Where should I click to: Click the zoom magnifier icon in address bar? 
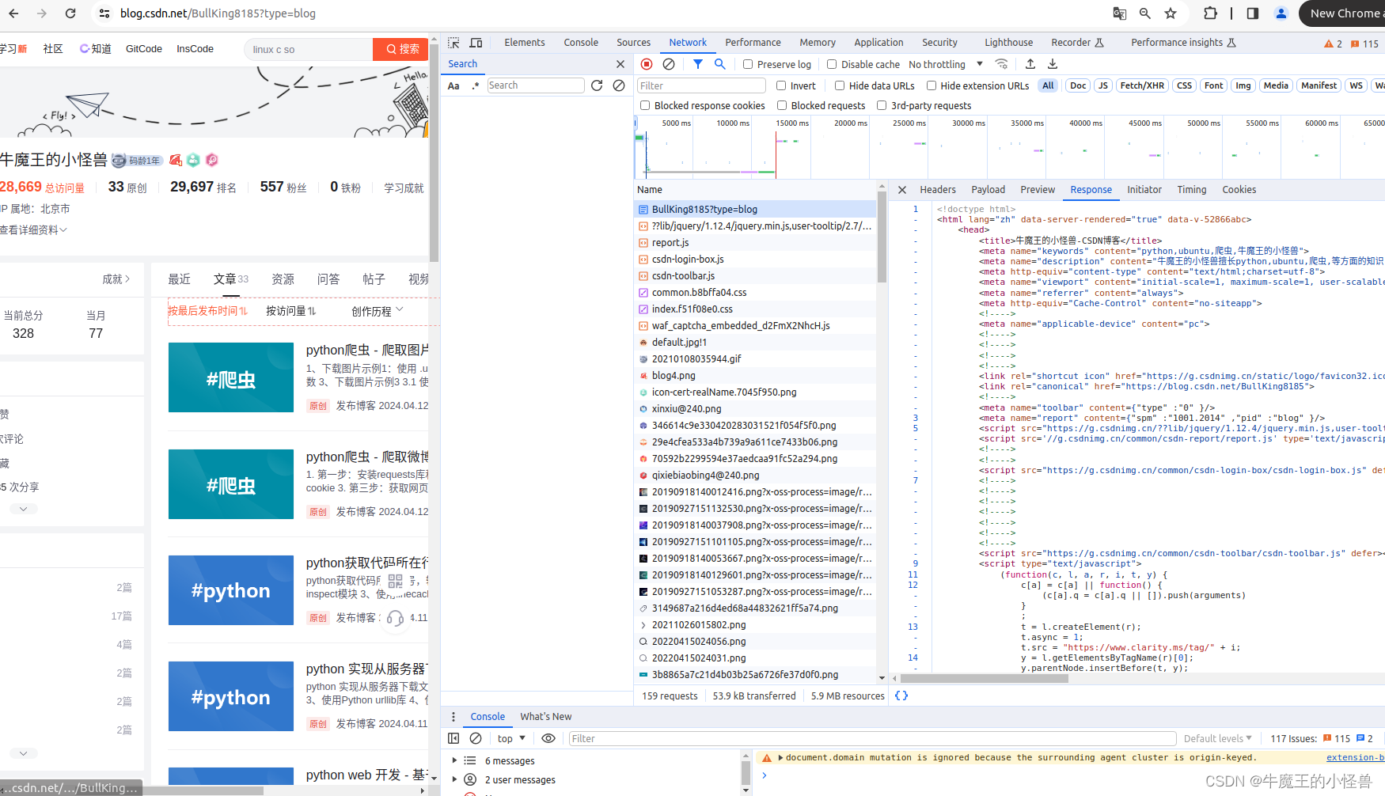[1145, 13]
